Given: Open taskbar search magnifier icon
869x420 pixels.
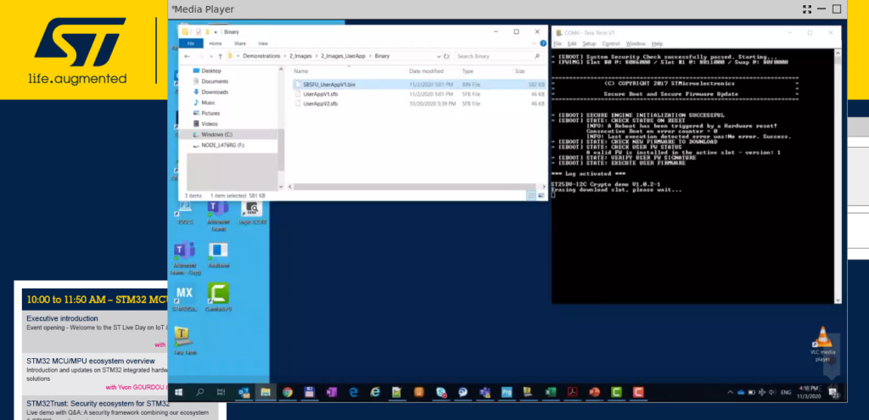Looking at the screenshot, I should pos(199,392).
